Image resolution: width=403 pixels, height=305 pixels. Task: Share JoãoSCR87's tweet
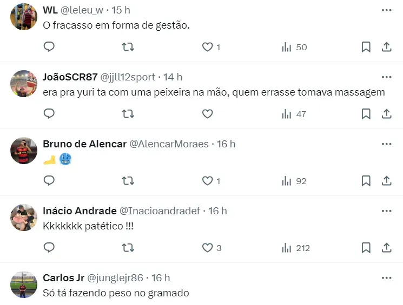pos(387,114)
